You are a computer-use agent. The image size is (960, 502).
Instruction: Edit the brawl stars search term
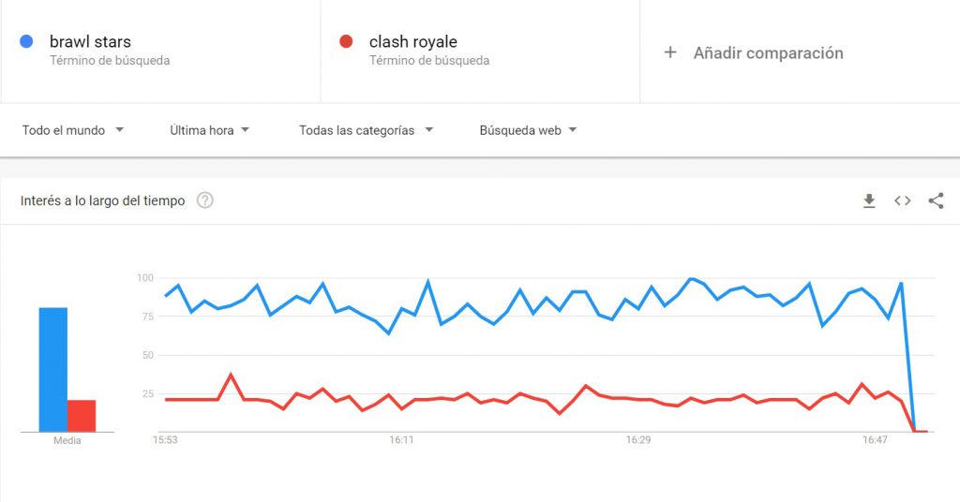[90, 42]
